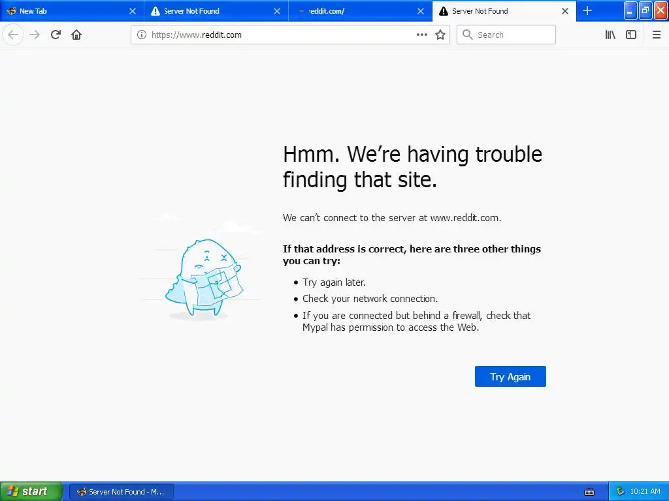The width and height of the screenshot is (669, 501).
Task: Focus the URL address bar
Action: pyautogui.click(x=290, y=35)
